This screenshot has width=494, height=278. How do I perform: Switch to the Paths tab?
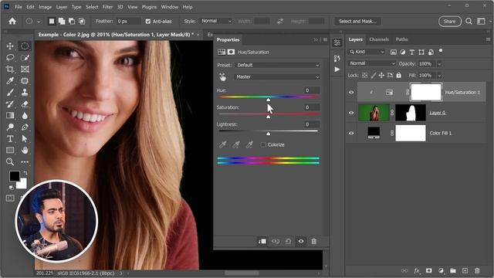[401, 39]
